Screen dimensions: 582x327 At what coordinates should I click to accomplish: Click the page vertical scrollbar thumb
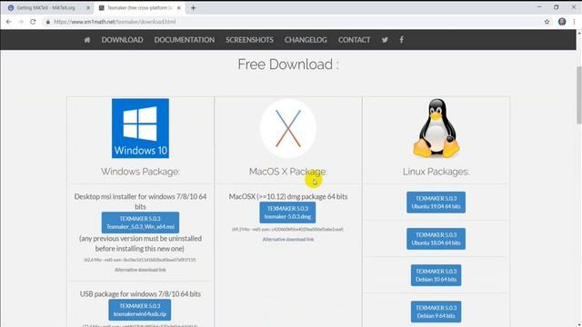pyautogui.click(x=578, y=94)
